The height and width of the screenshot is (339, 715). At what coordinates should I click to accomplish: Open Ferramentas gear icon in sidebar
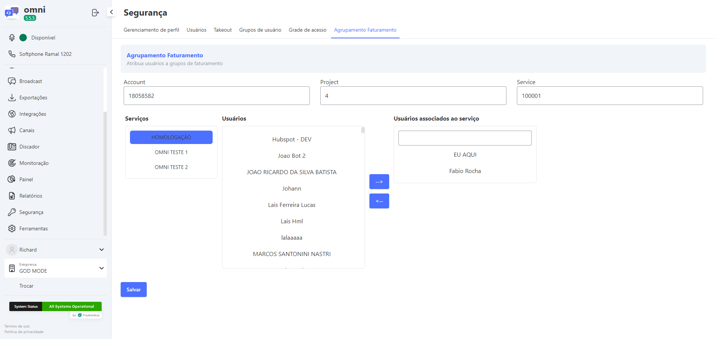[x=12, y=228]
